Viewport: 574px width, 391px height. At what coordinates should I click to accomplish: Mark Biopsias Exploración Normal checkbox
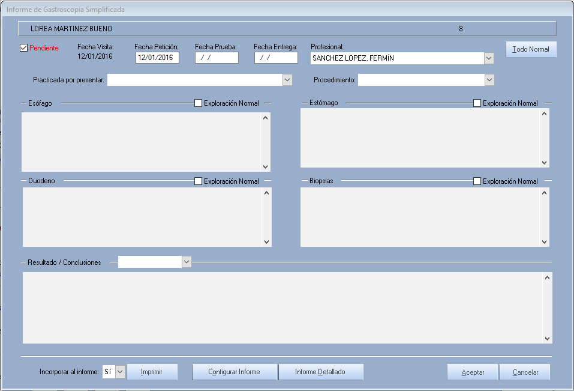click(x=477, y=181)
